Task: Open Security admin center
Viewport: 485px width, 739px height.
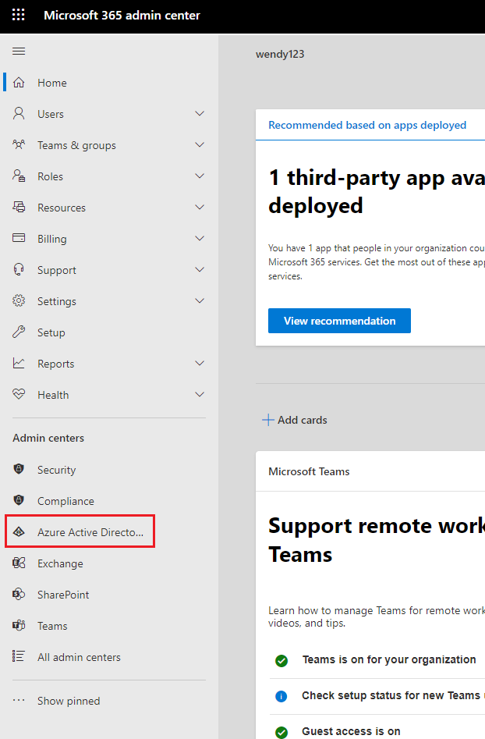Action: click(x=56, y=470)
